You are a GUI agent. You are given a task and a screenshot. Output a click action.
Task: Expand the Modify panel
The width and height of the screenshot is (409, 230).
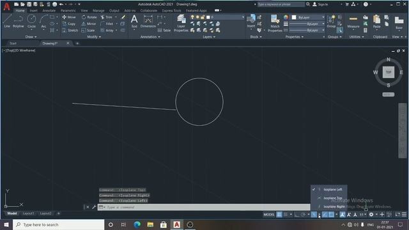click(x=94, y=37)
